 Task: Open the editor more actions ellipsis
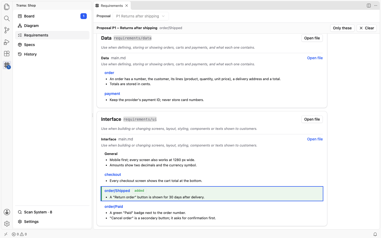pos(376,6)
